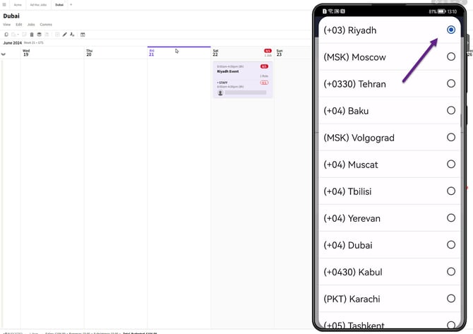Click the dimmed note icon after the paste dropdown

coord(24,35)
